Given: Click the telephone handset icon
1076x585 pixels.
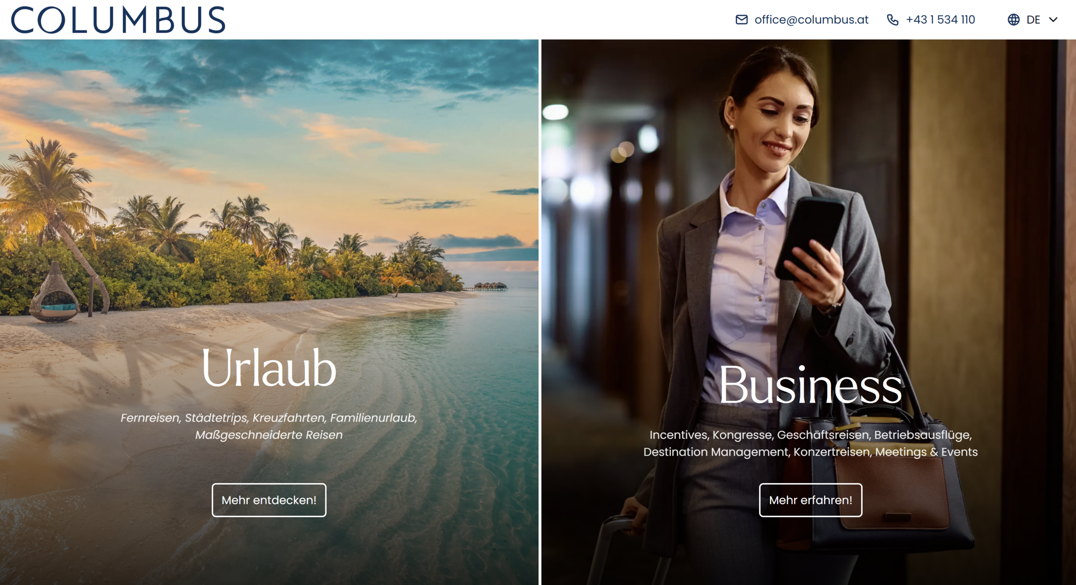Looking at the screenshot, I should point(893,20).
